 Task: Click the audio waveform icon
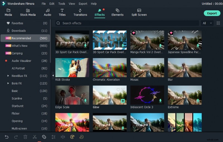coord(63,137)
